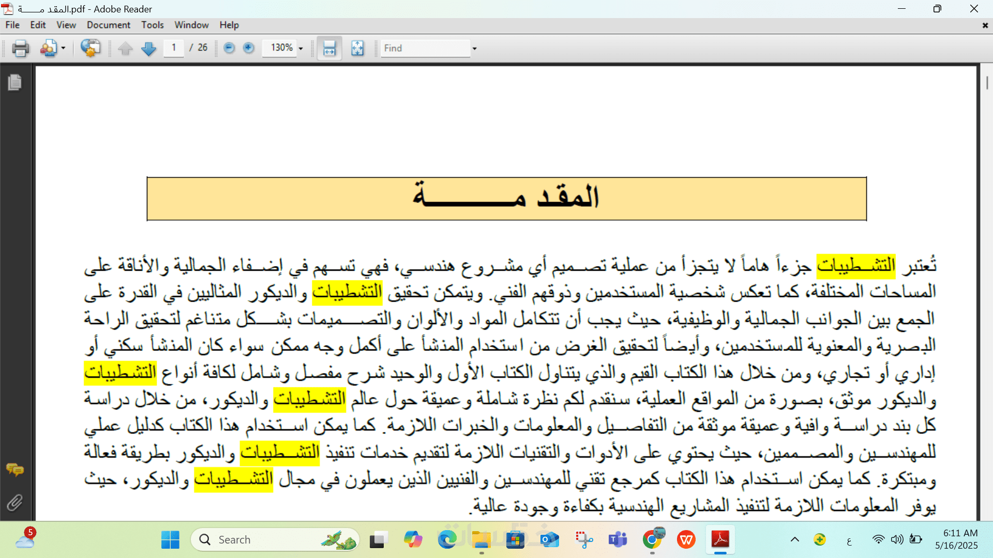Toggle fit one full page view
The height and width of the screenshot is (558, 993).
(357, 48)
